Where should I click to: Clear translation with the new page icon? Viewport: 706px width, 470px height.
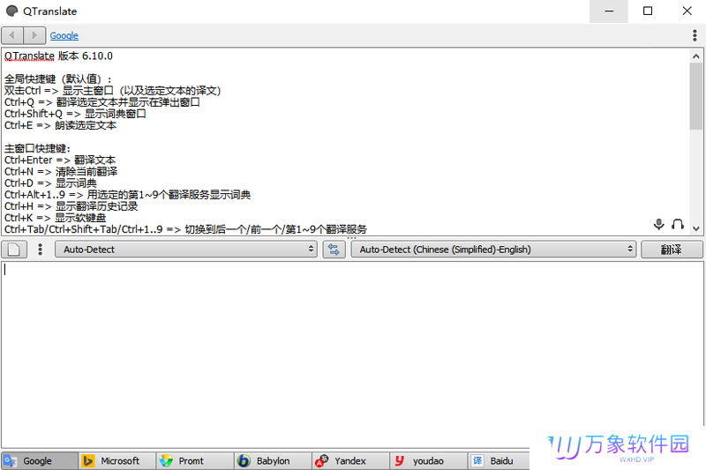click(14, 250)
